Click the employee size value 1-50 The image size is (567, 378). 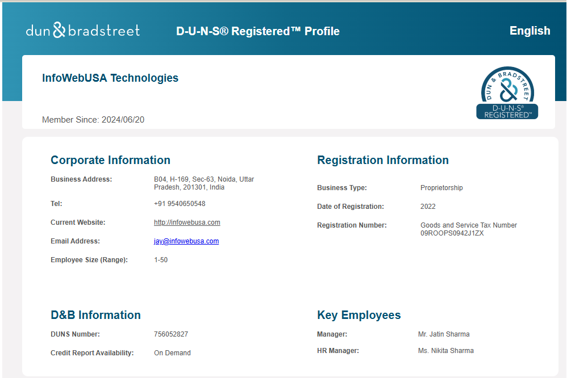tap(161, 260)
